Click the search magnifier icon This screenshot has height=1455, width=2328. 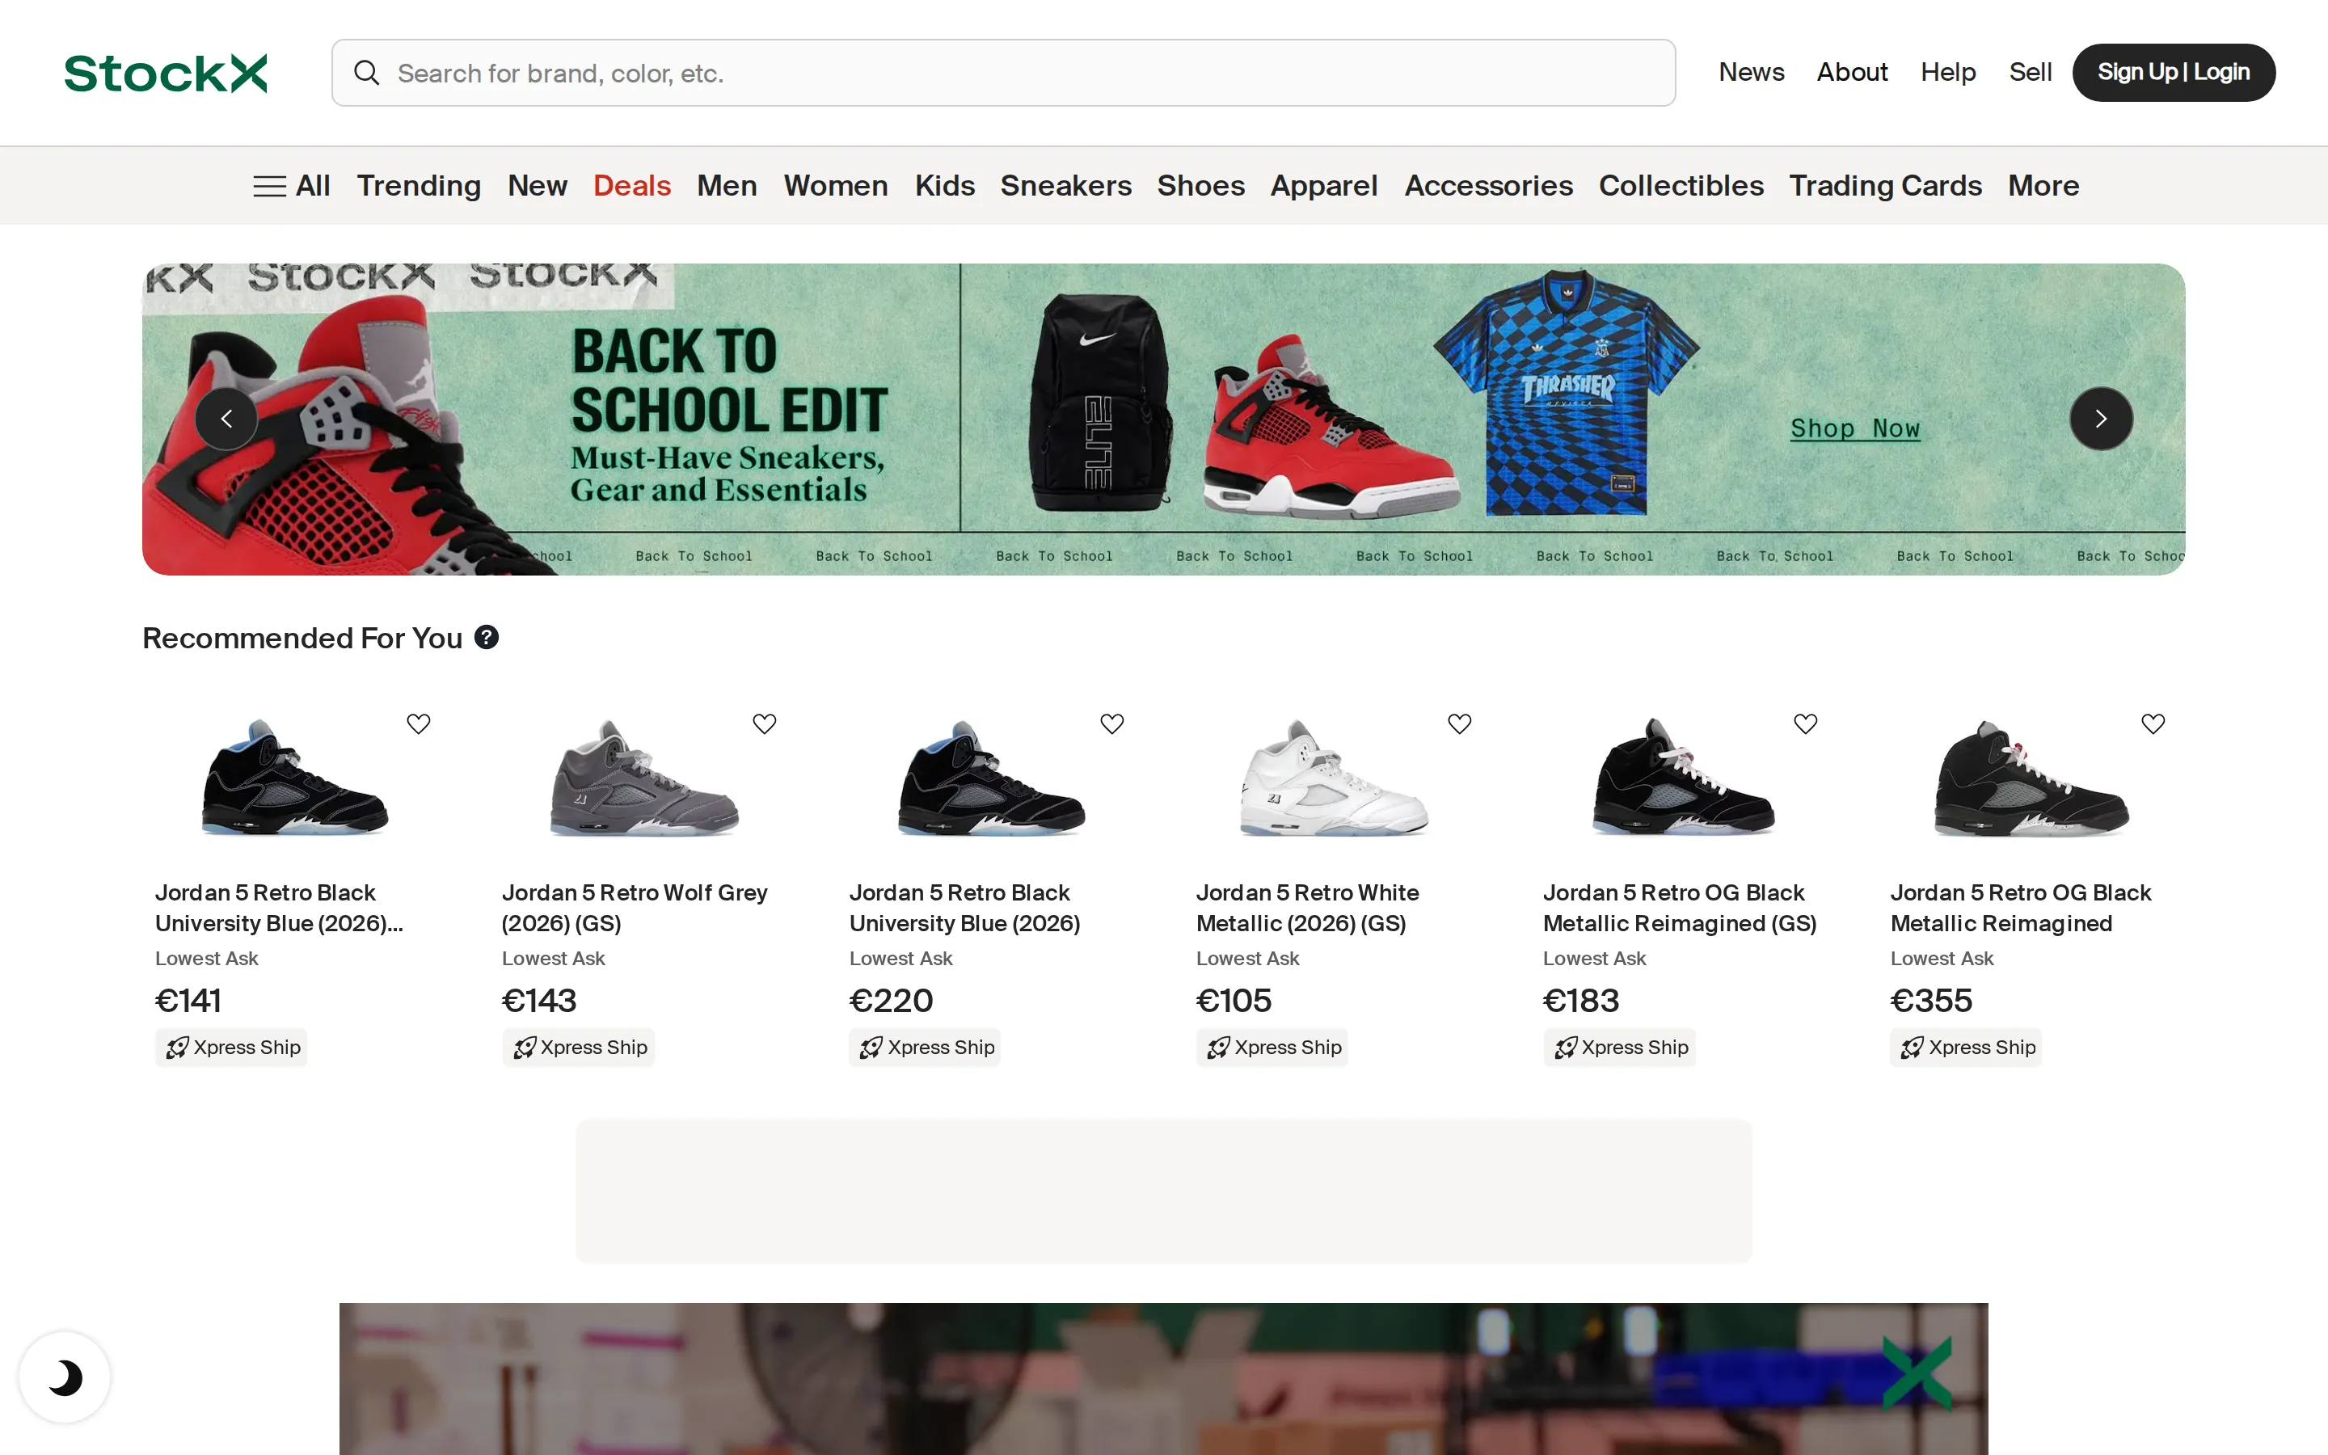(x=366, y=73)
